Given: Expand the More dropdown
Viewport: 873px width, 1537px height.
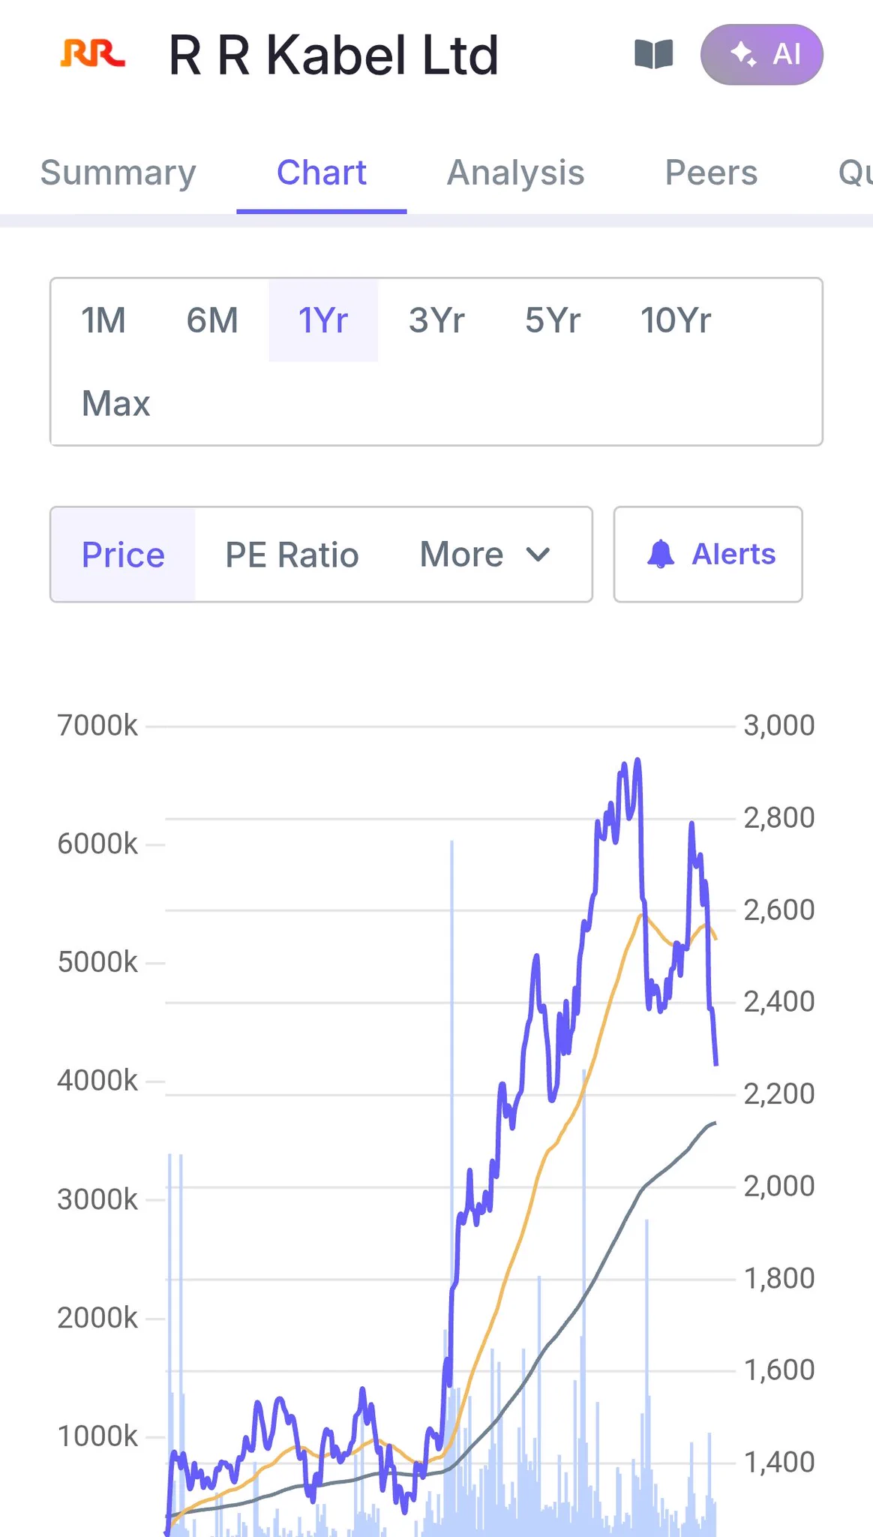Looking at the screenshot, I should pos(485,555).
